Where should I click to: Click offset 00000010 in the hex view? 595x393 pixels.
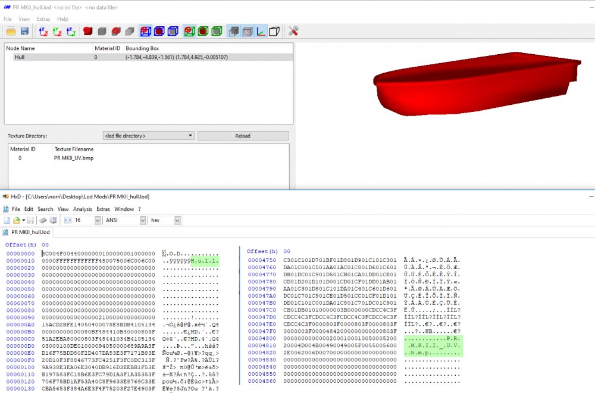coord(20,261)
